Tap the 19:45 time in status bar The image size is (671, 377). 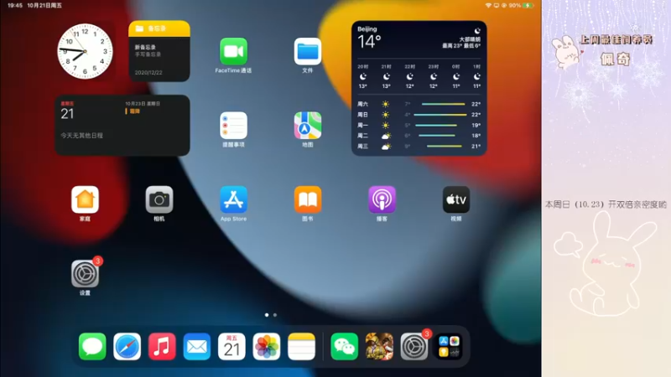(x=15, y=6)
